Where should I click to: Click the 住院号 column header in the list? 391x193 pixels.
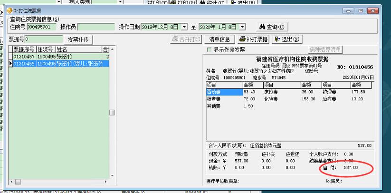click(46, 49)
